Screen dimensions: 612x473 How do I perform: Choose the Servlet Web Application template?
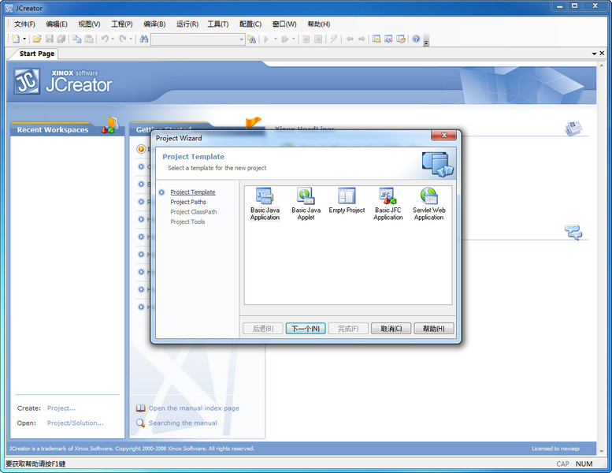click(428, 203)
